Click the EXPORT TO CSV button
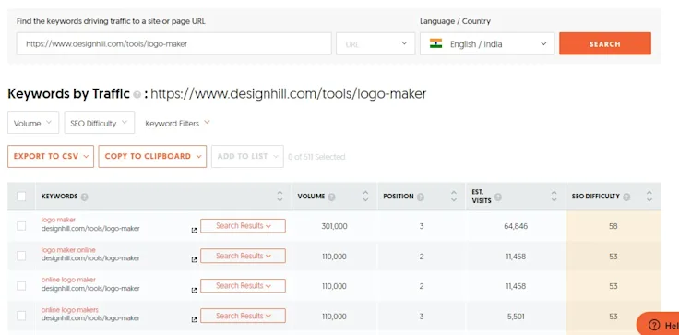 click(51, 156)
